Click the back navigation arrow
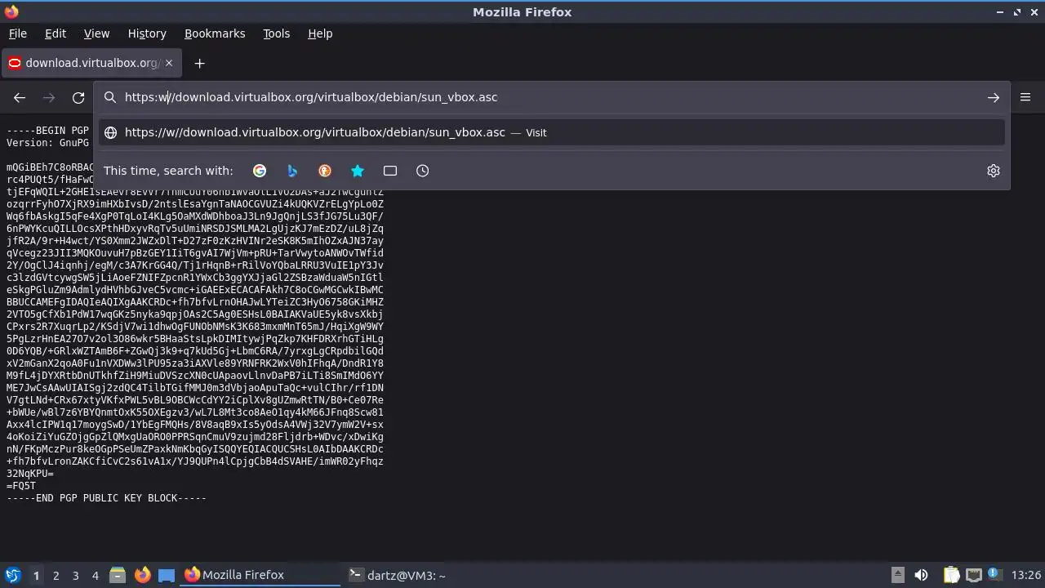This screenshot has height=588, width=1045. point(20,97)
